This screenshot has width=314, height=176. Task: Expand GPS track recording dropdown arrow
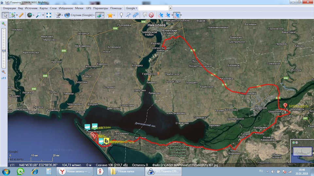pos(172,15)
